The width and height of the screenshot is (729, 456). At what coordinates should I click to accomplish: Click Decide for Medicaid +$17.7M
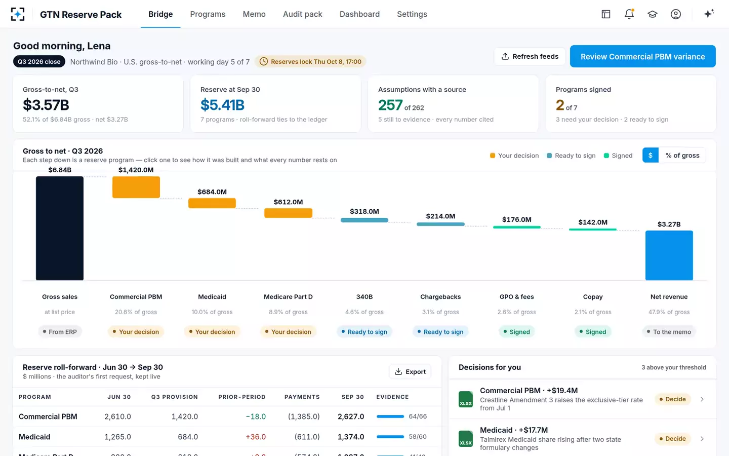[672, 439]
